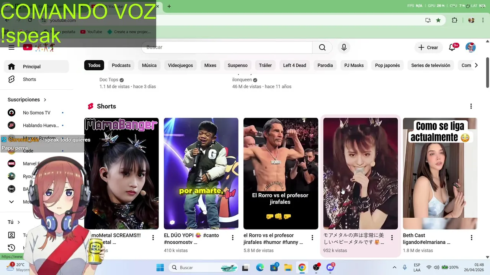490x275 pixels.
Task: Select the Podcasts filter chip
Action: (x=121, y=65)
